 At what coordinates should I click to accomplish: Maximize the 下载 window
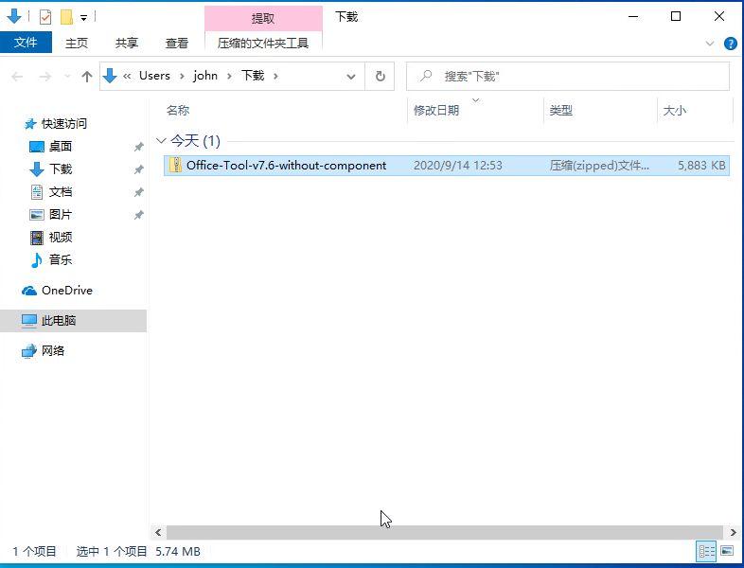676,17
